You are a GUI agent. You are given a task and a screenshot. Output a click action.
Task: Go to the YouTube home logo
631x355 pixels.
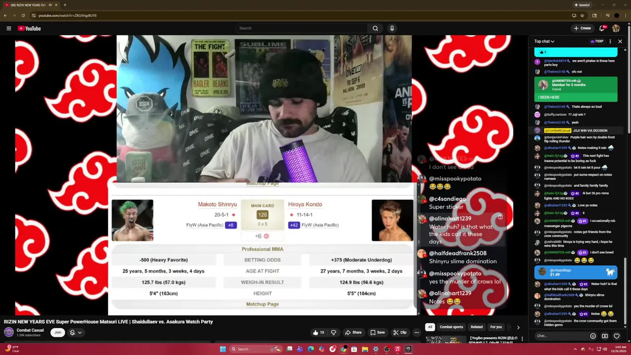pyautogui.click(x=30, y=28)
